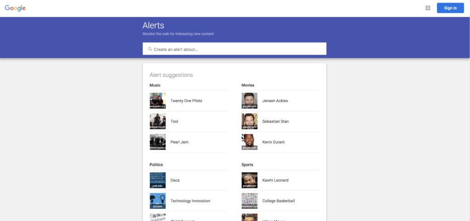
Task: Click the 'Alerts' page title
Action: point(153,25)
